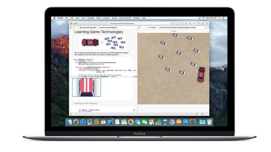
Task: Open the File menu
Action: coord(66,18)
